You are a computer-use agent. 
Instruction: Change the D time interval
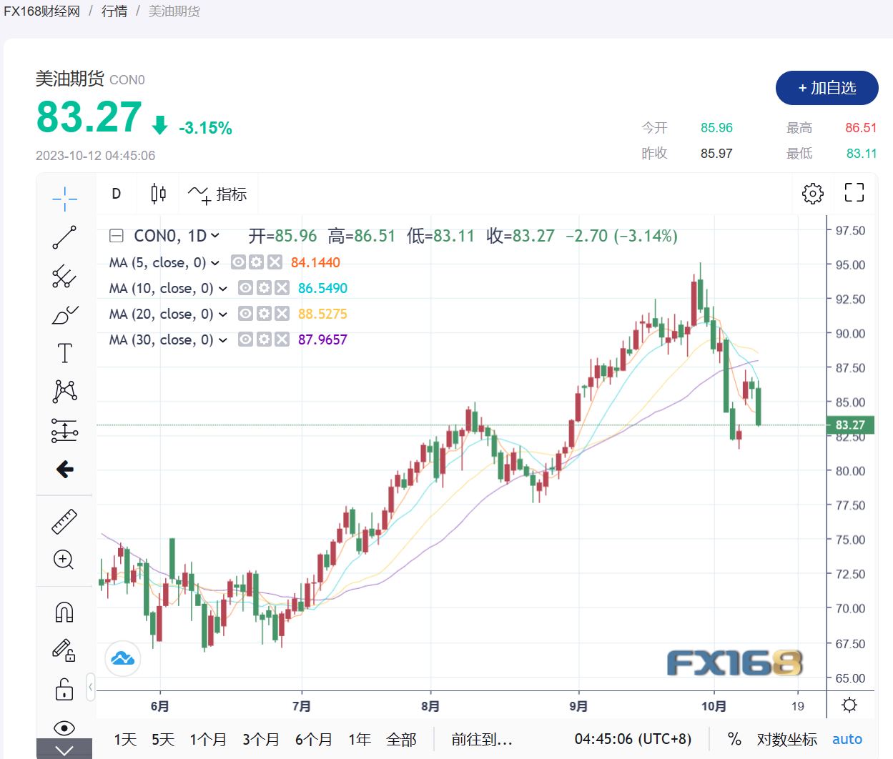pos(116,194)
